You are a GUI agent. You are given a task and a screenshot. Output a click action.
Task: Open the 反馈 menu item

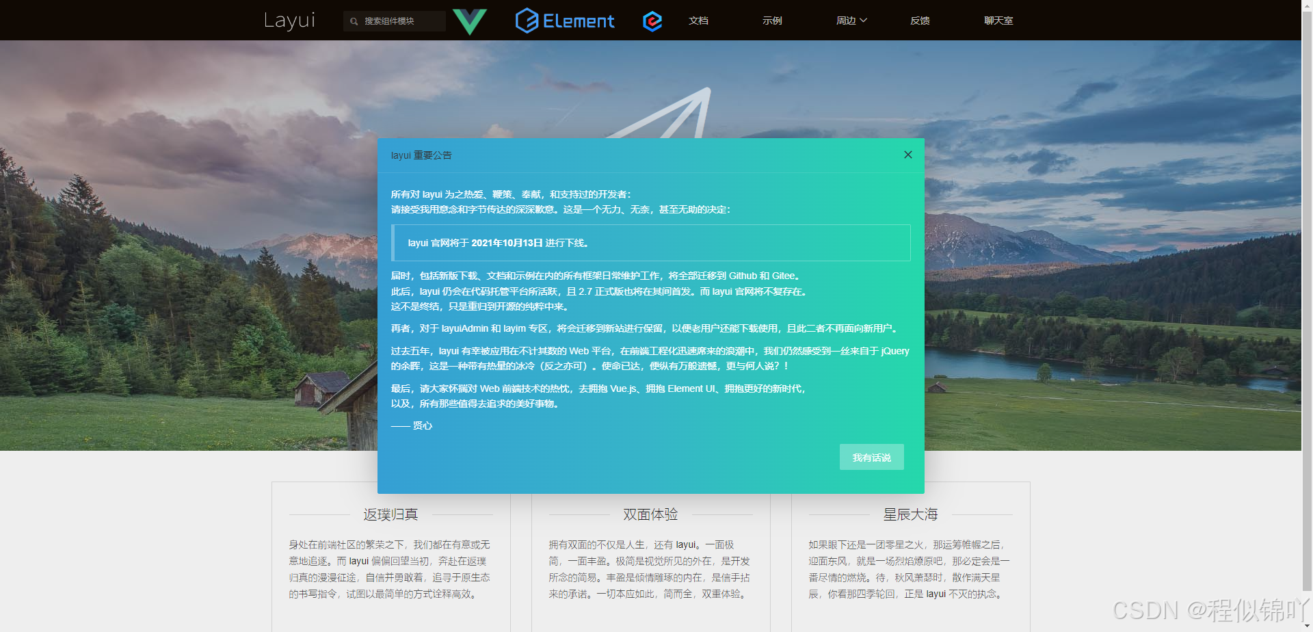tap(920, 21)
